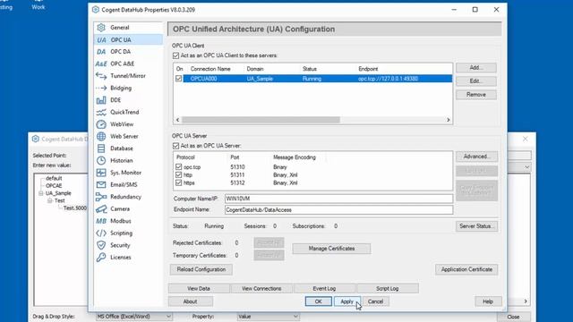Click the Help button

[x=488, y=301]
